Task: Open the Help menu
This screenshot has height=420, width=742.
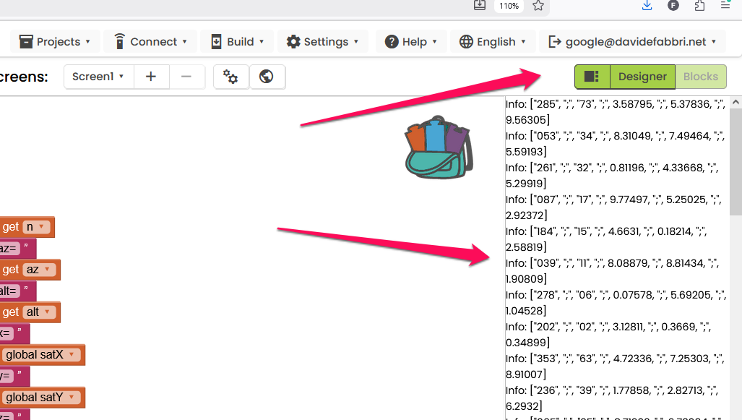Action: [x=411, y=42]
